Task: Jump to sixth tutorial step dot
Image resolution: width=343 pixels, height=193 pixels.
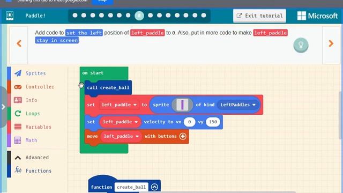Action: [x=119, y=16]
